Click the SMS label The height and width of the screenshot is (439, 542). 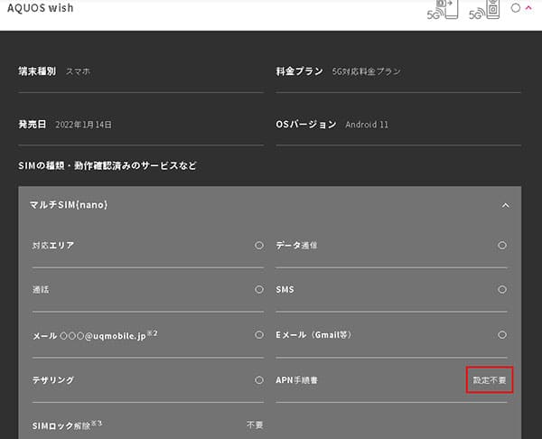click(x=285, y=289)
